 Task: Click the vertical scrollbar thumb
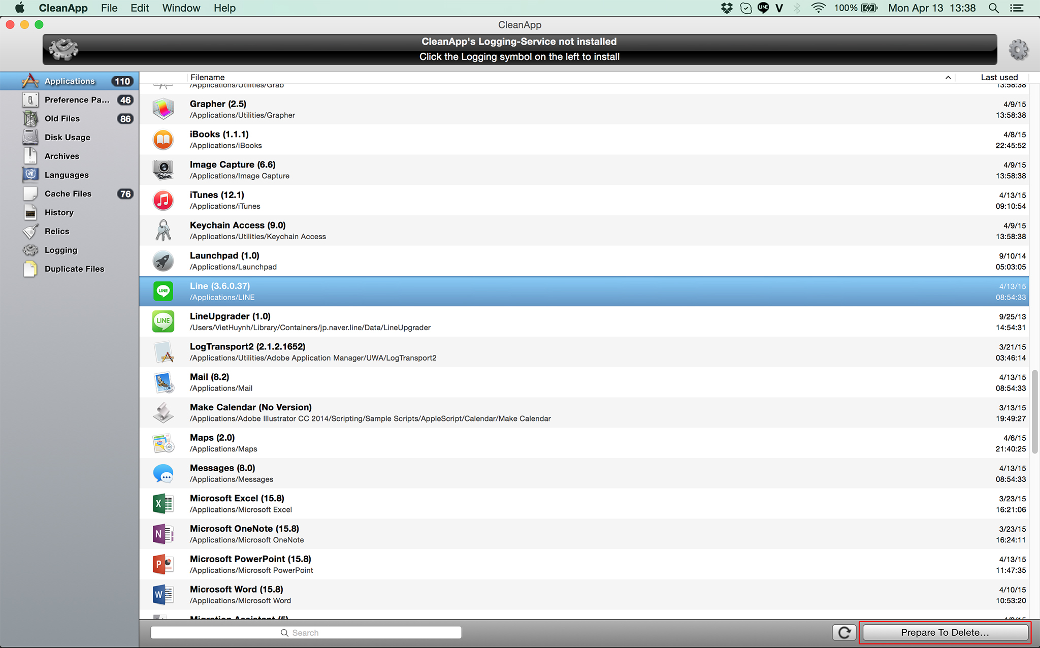point(1034,412)
